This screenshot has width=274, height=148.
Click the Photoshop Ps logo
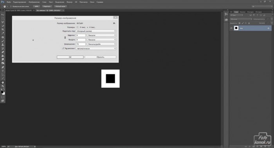(2, 2)
